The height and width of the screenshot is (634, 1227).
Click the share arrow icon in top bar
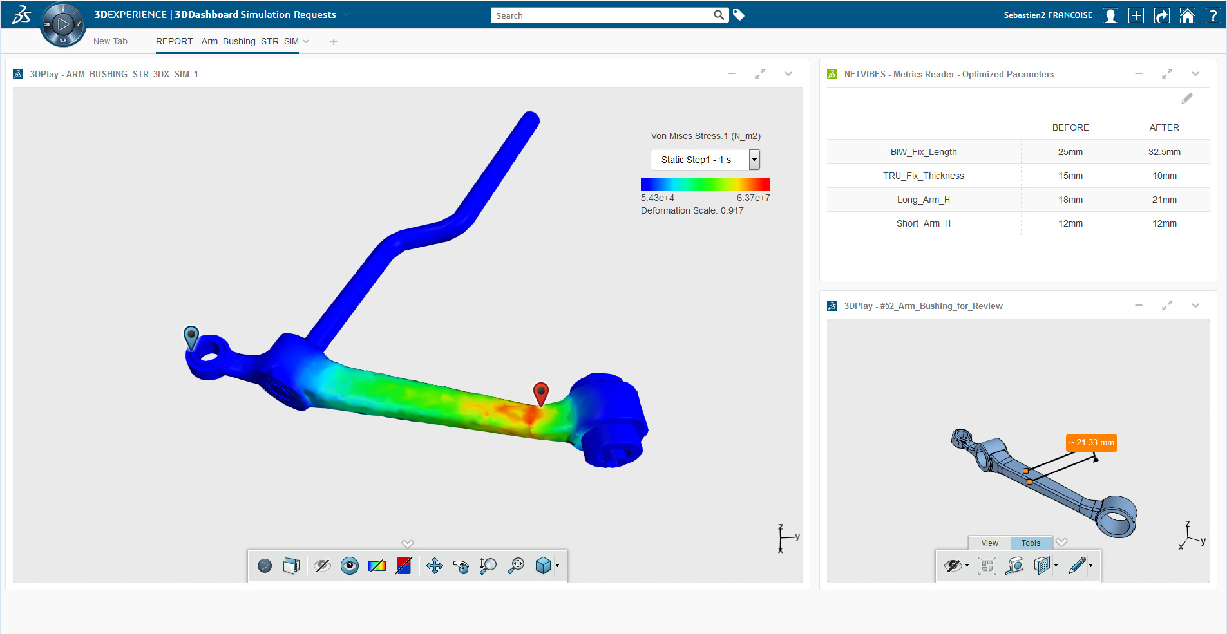(x=1162, y=15)
